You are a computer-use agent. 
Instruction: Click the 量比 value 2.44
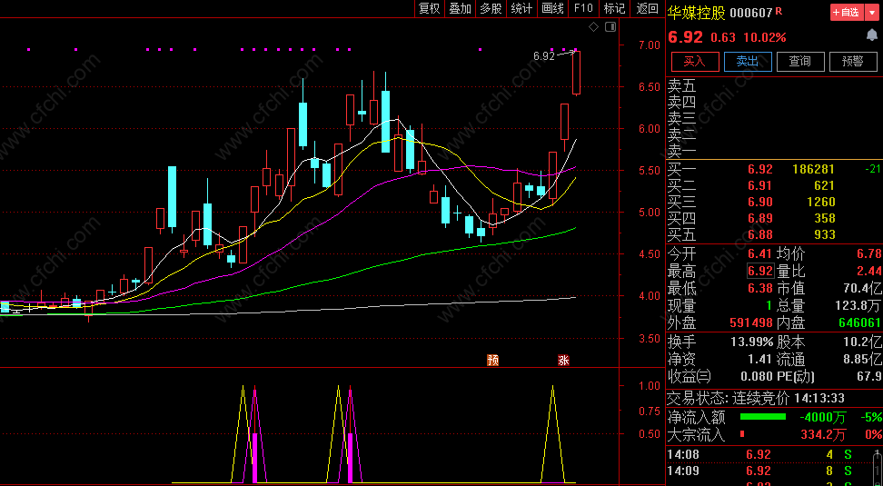[869, 271]
